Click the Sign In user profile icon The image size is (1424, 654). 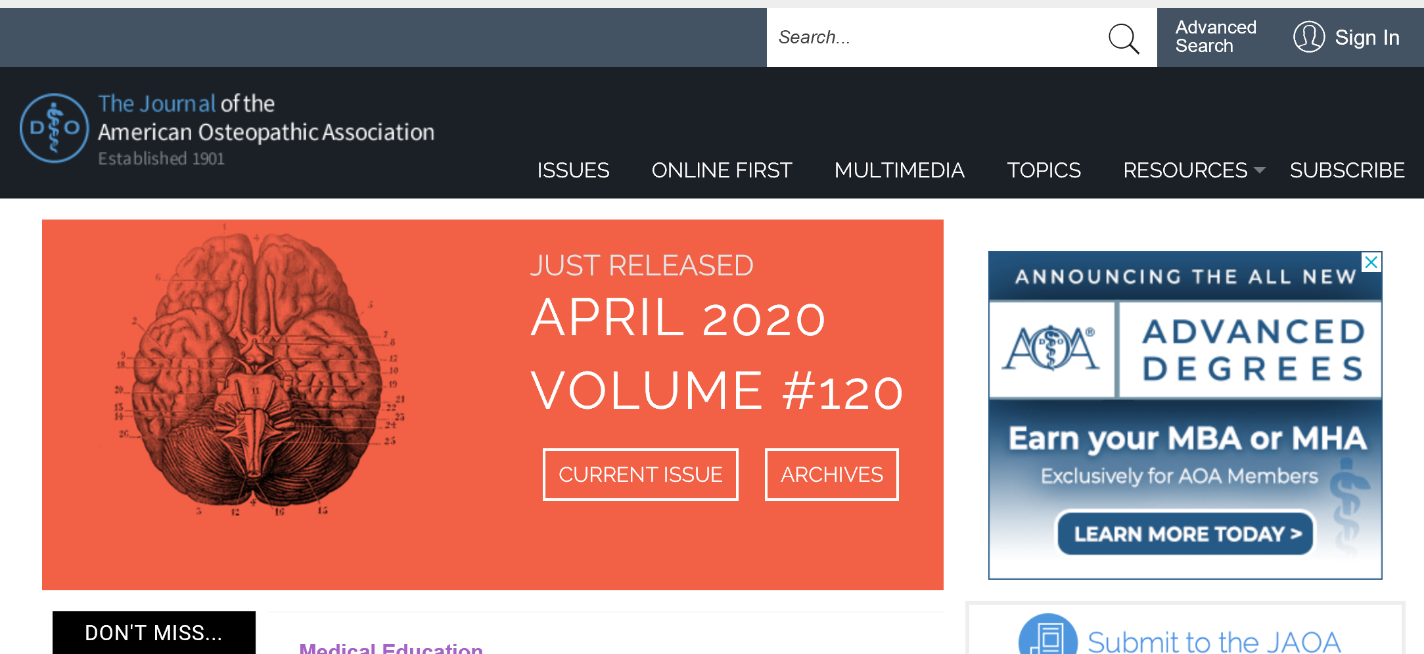click(1308, 37)
